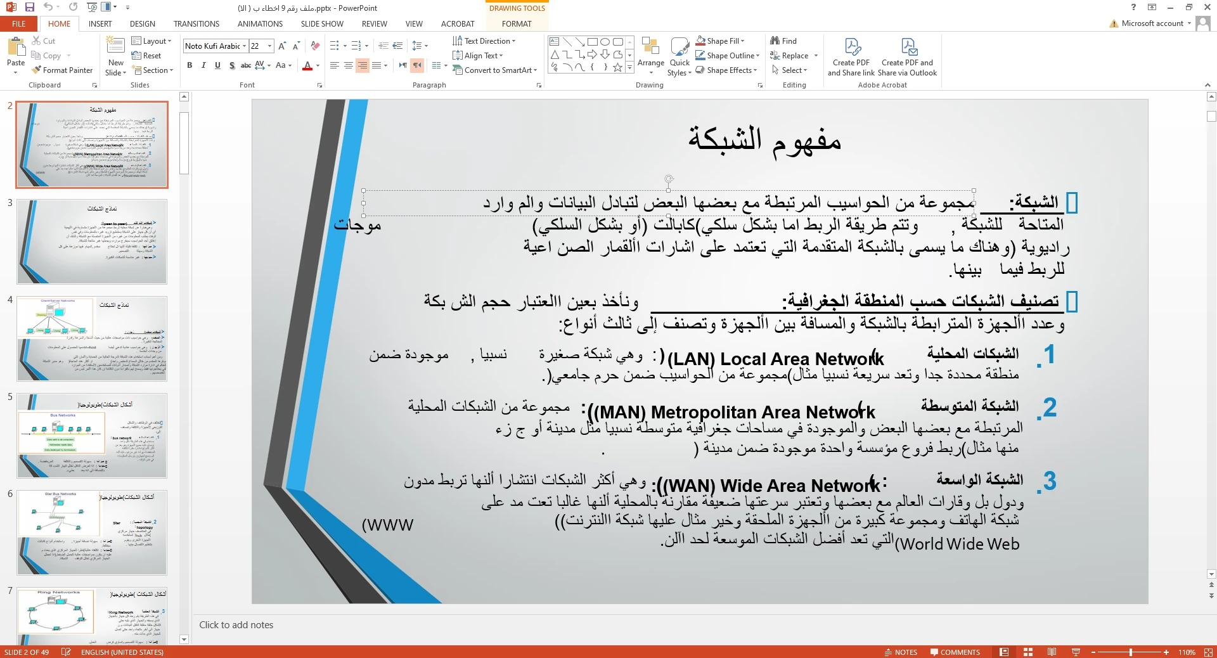Open the FILE tab
Viewport: 1217px width, 658px height.
coord(19,23)
